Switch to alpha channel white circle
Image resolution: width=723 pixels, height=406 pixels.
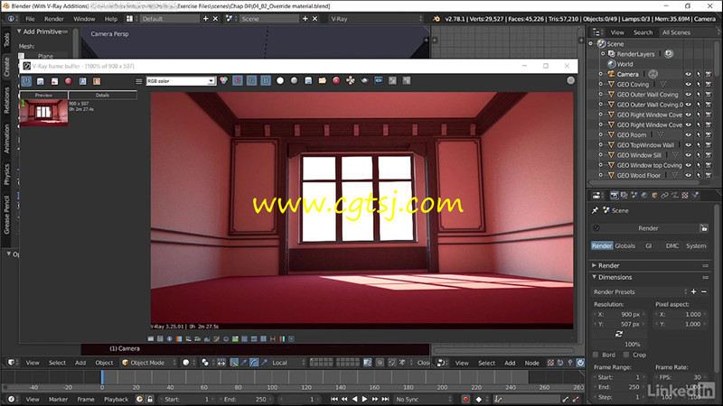280,80
